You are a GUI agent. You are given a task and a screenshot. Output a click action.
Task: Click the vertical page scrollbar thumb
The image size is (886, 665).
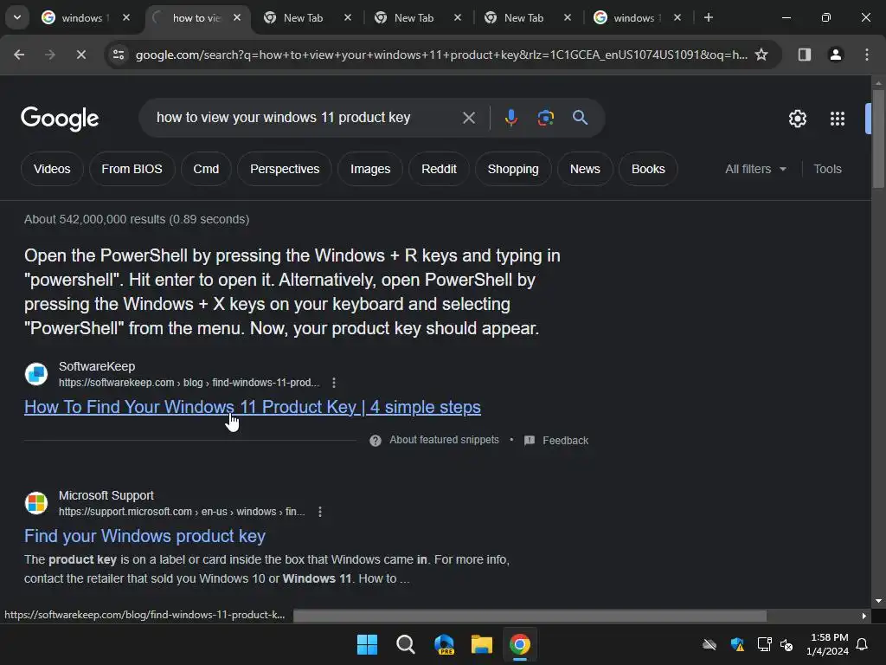(x=878, y=138)
